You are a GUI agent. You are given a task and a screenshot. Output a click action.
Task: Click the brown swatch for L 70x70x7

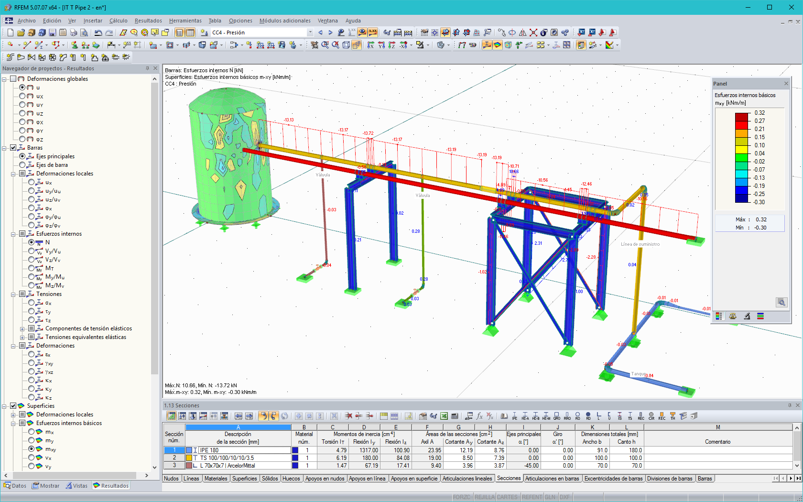pos(189,466)
